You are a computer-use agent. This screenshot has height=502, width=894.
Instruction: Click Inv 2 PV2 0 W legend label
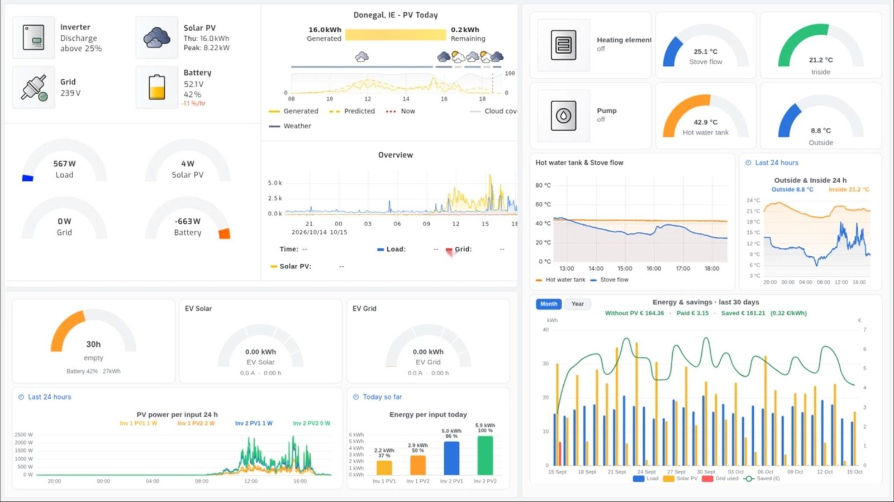[x=312, y=423]
